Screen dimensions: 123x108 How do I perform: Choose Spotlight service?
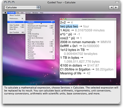pyautogui.click(x=40, y=52)
